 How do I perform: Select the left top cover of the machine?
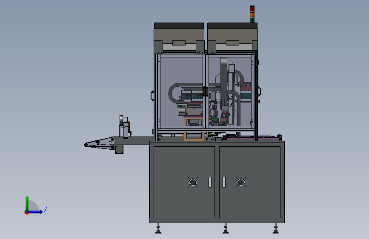(179, 38)
